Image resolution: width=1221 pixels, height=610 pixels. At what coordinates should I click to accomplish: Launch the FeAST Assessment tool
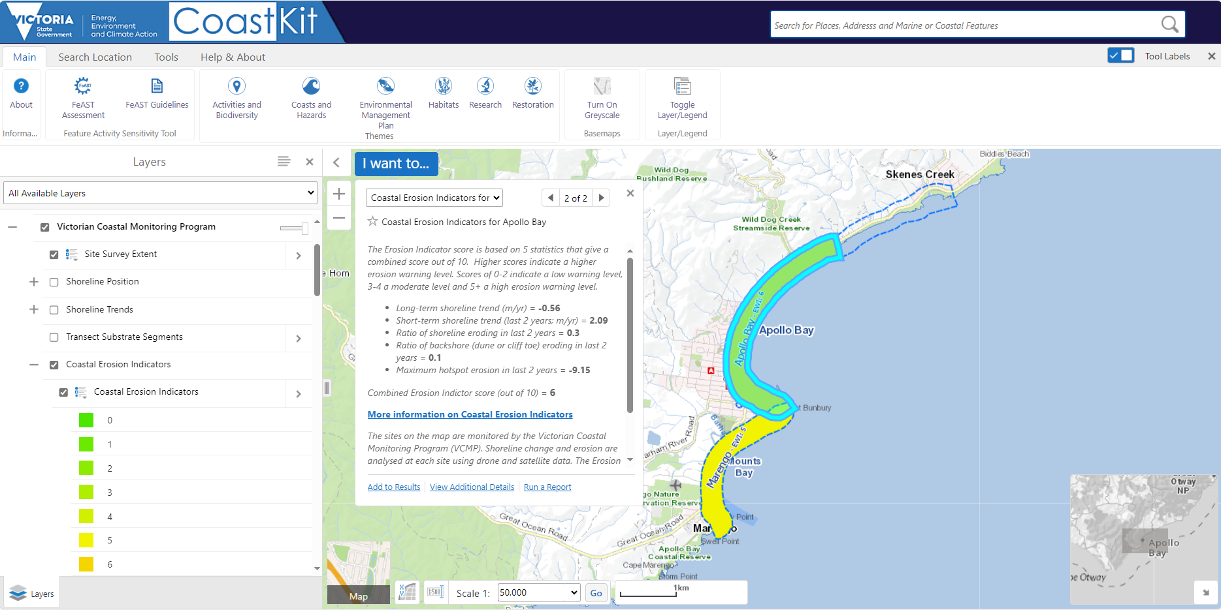[83, 98]
